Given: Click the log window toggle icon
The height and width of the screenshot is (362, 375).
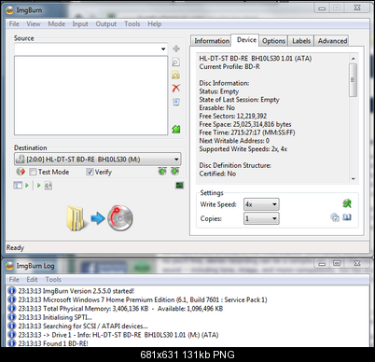Looking at the screenshot, I should (179, 186).
